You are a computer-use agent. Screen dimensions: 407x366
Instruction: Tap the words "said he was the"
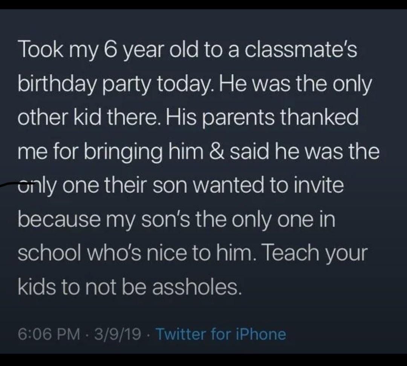[304, 152]
